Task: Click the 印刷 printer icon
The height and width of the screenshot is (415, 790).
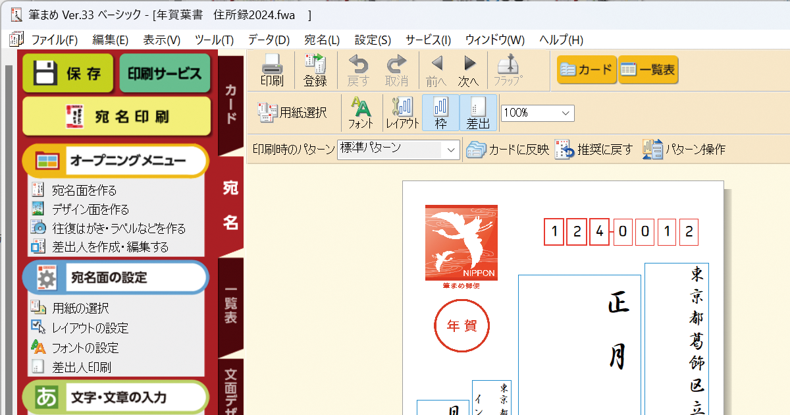Action: (272, 70)
